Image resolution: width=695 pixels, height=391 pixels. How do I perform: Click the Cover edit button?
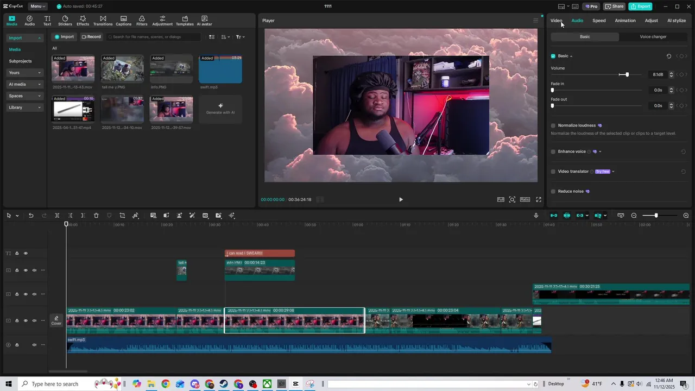tap(56, 320)
